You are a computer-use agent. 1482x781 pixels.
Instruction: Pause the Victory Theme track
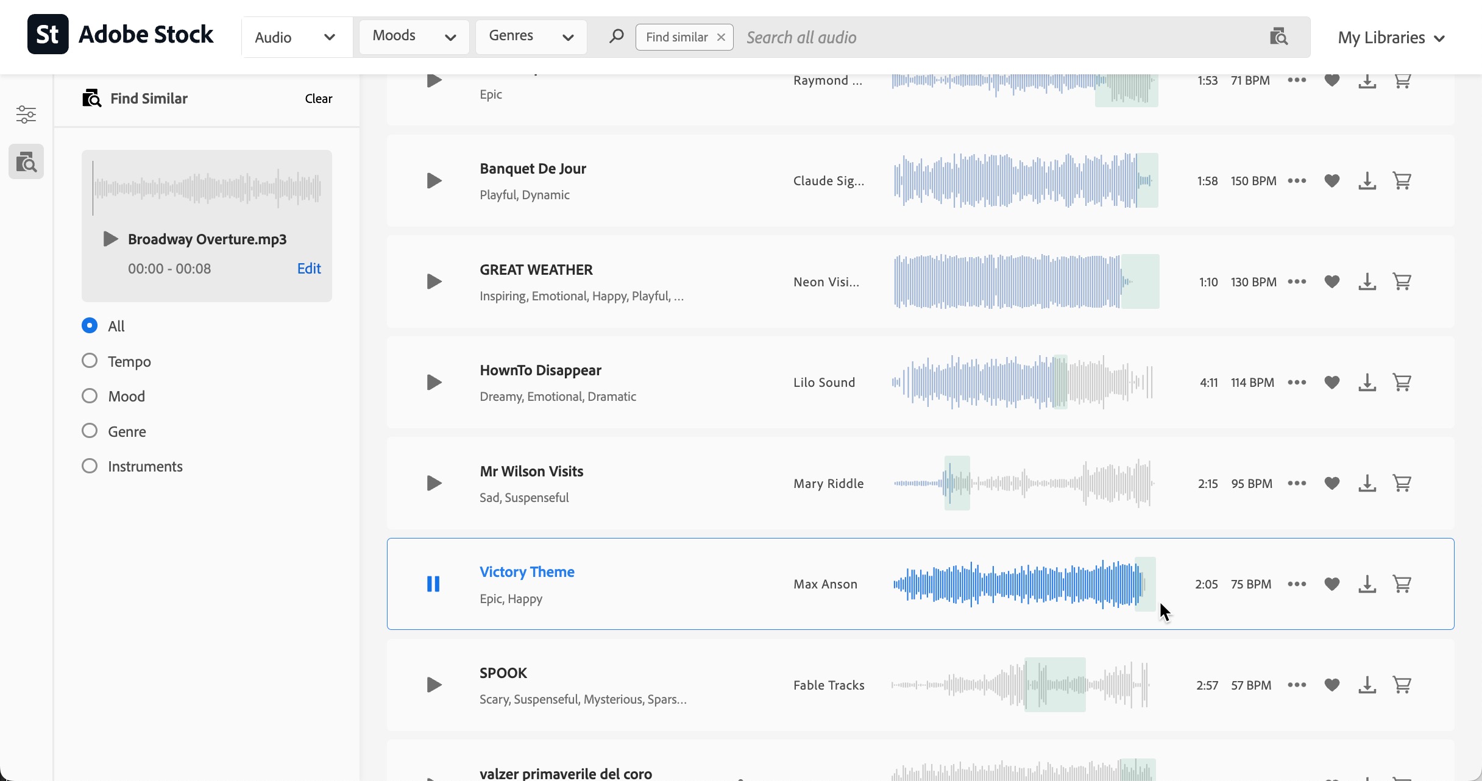click(433, 584)
